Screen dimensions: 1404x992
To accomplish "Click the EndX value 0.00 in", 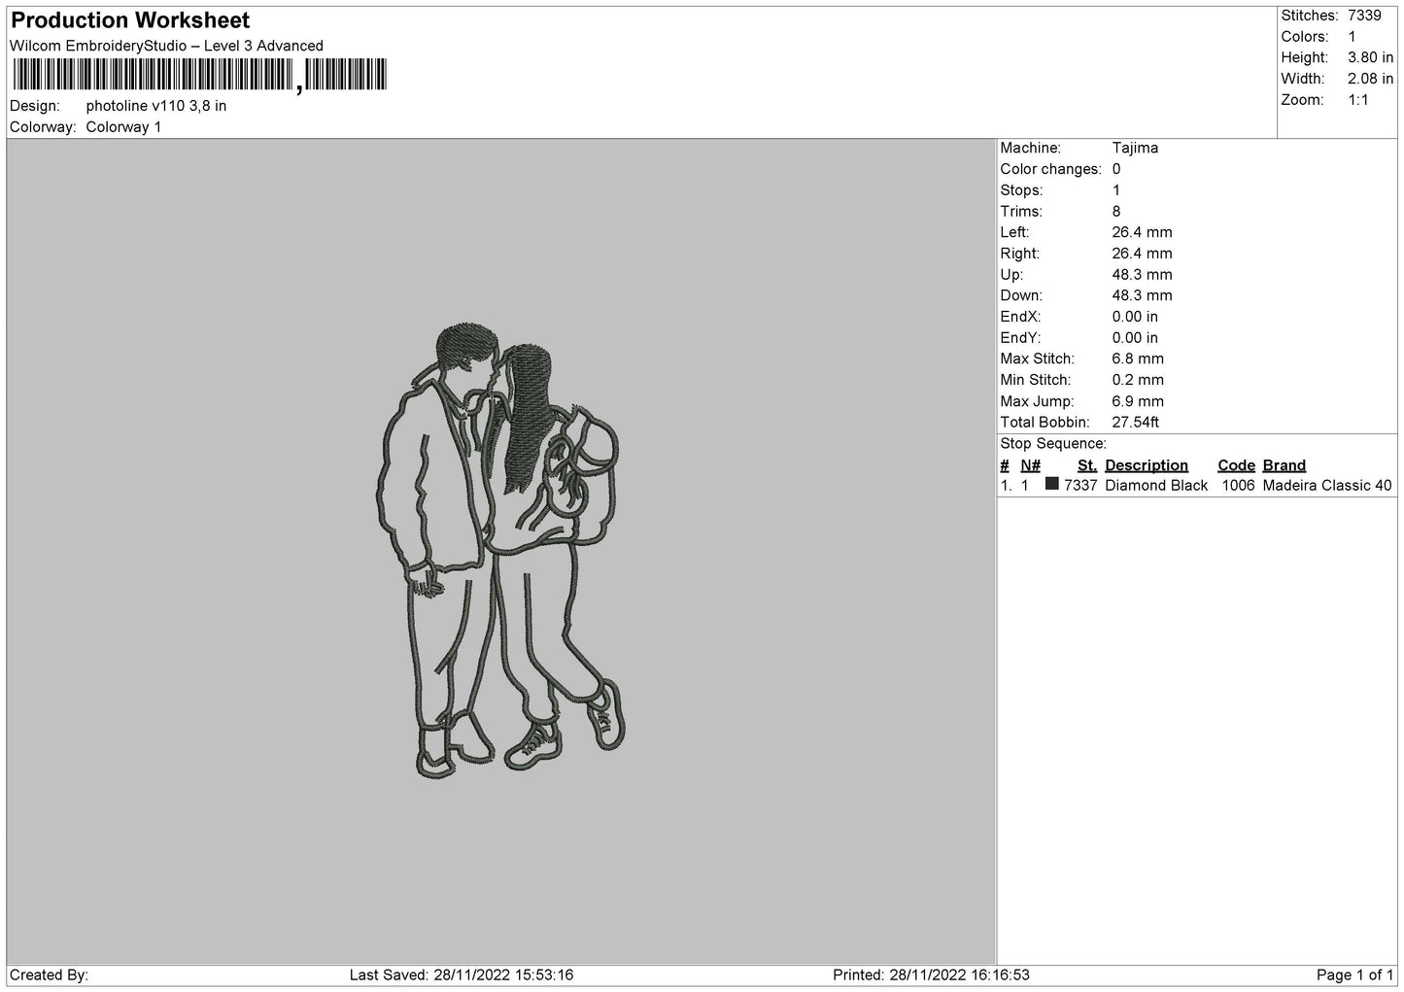I will pyautogui.click(x=1135, y=317).
